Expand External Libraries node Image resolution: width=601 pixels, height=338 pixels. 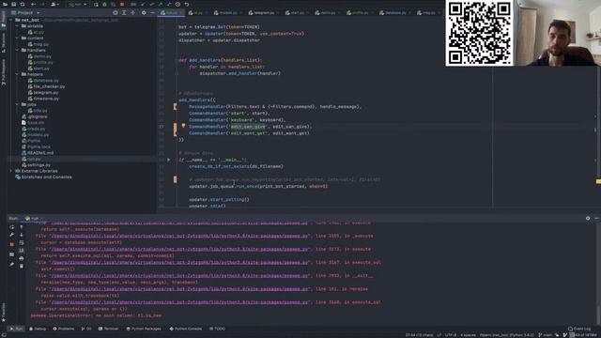11,171
